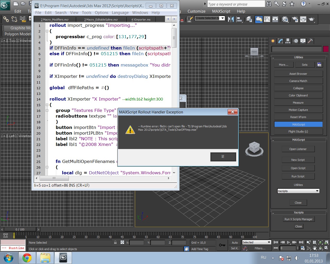Click the Zoom Extents All icon

click(326, 242)
